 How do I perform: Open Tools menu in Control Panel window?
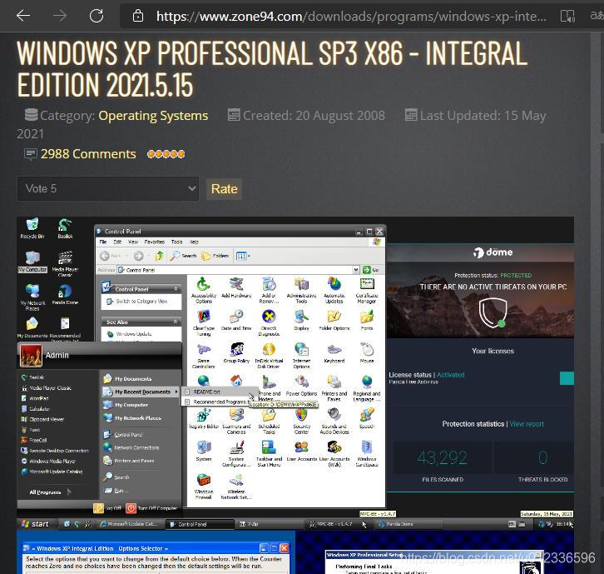tap(177, 242)
